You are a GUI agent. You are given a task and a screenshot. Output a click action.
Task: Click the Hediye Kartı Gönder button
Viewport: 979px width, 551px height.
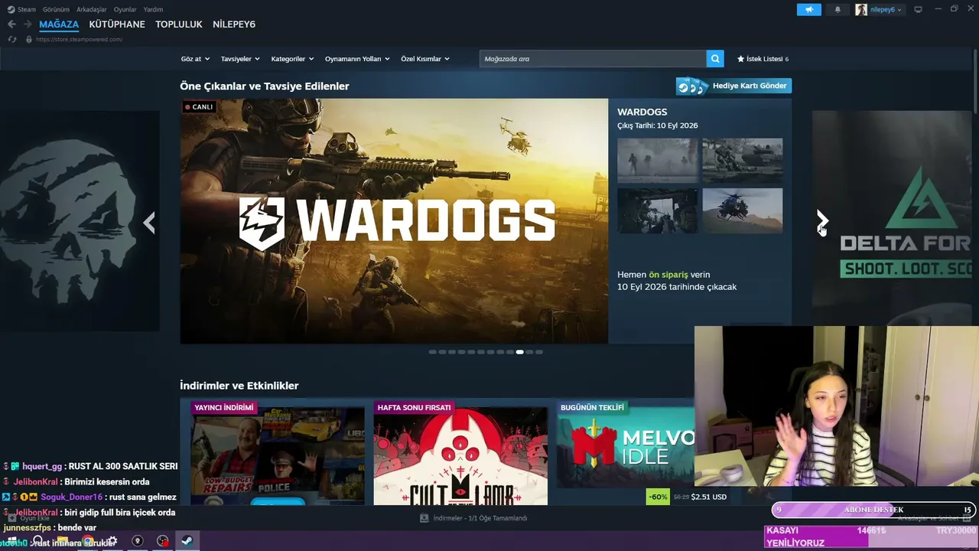(x=733, y=86)
